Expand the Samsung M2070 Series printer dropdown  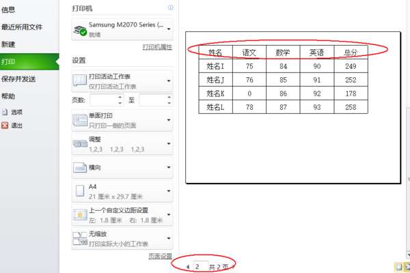[169, 29]
